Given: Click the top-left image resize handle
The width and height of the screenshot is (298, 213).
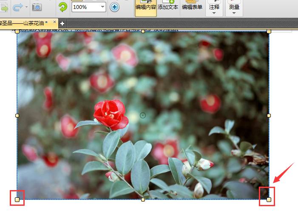Looking at the screenshot, I should coord(17,31).
